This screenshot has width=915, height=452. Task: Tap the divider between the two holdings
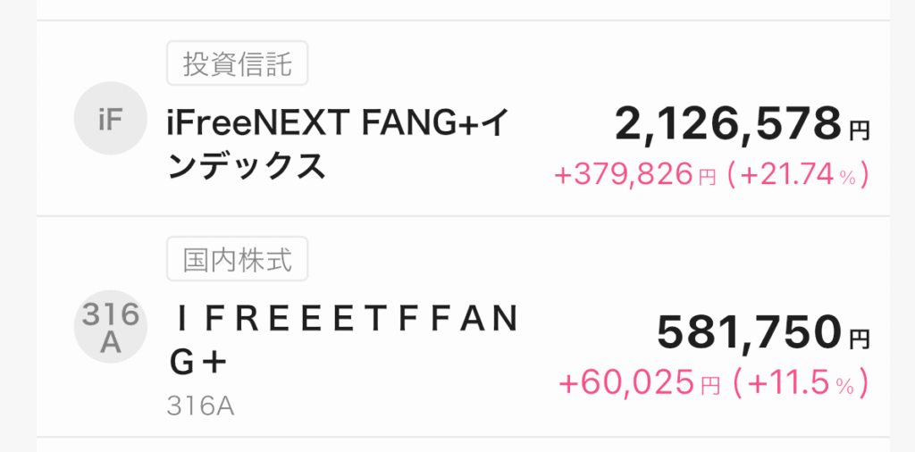(x=465, y=216)
